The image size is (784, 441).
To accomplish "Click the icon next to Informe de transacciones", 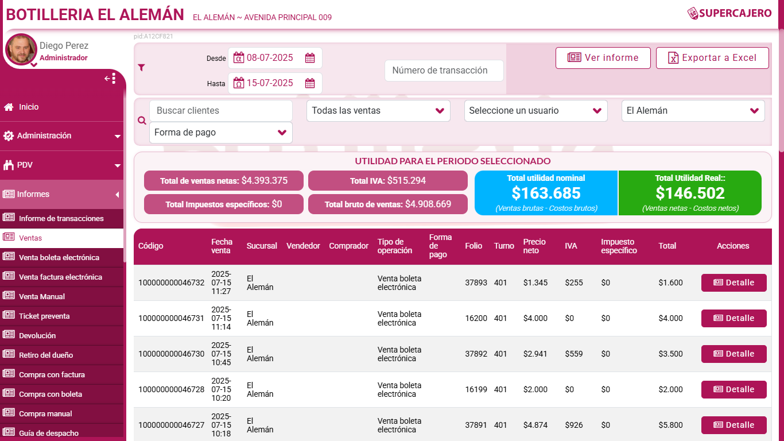I will click(9, 218).
